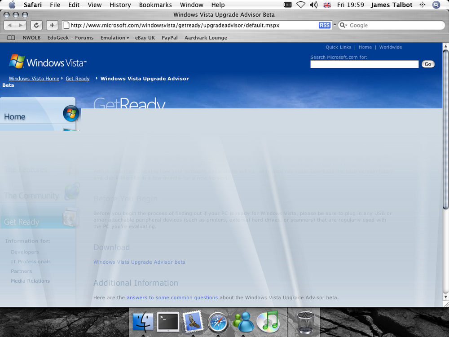This screenshot has width=449, height=337.
Task: Open iTunes from the Dock
Action: (268, 322)
